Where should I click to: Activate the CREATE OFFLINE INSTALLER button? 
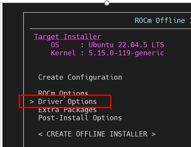click(x=97, y=134)
